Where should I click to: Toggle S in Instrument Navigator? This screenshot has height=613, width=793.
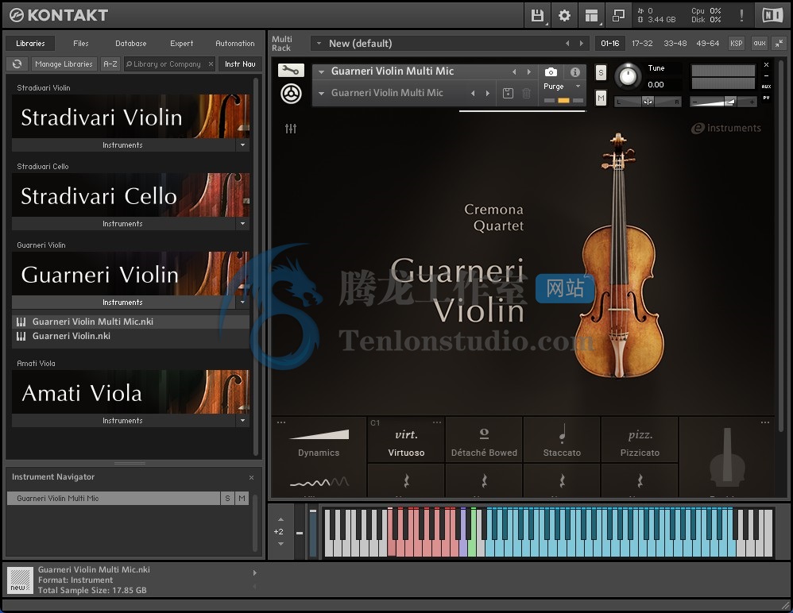tap(227, 499)
